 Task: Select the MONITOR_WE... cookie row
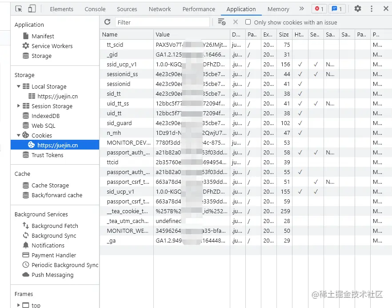click(x=246, y=231)
